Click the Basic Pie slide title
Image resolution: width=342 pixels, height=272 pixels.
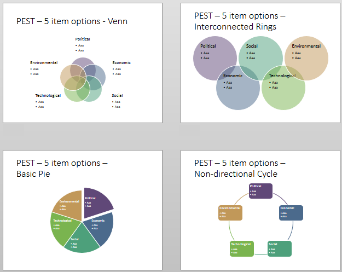coord(62,169)
